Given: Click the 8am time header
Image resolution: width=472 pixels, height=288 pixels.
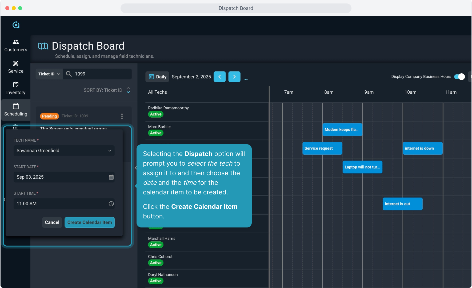Looking at the screenshot, I should (x=329, y=92).
